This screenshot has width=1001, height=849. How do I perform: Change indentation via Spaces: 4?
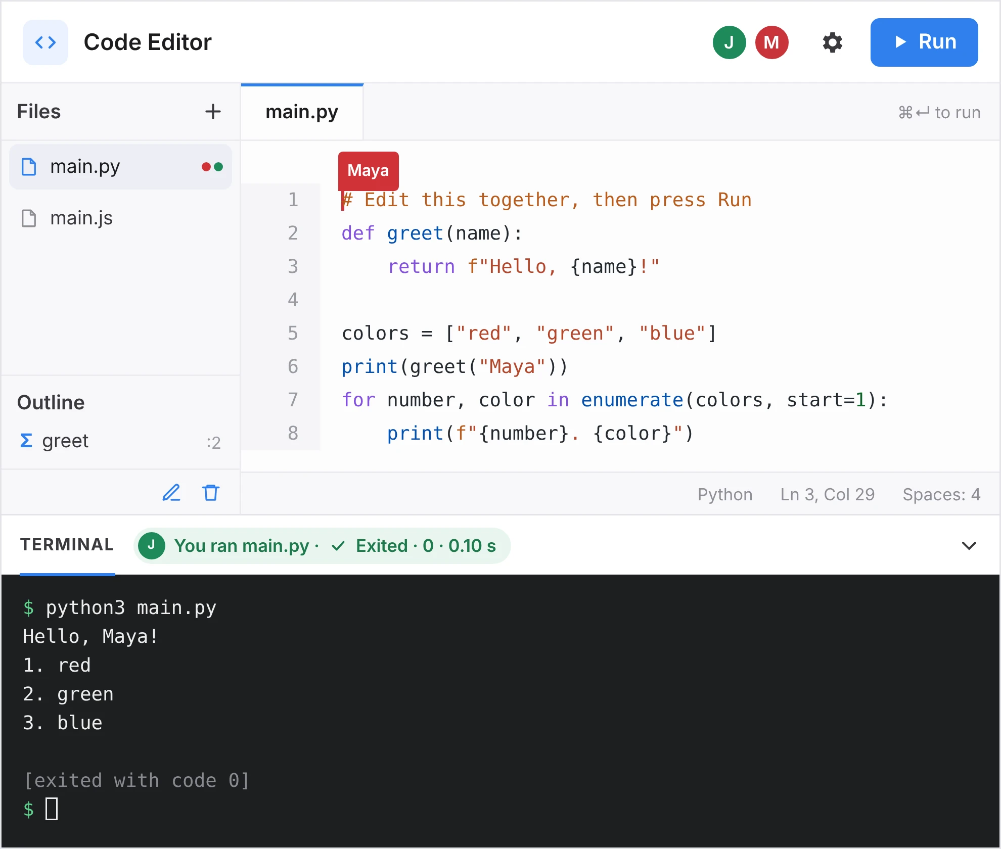click(941, 494)
